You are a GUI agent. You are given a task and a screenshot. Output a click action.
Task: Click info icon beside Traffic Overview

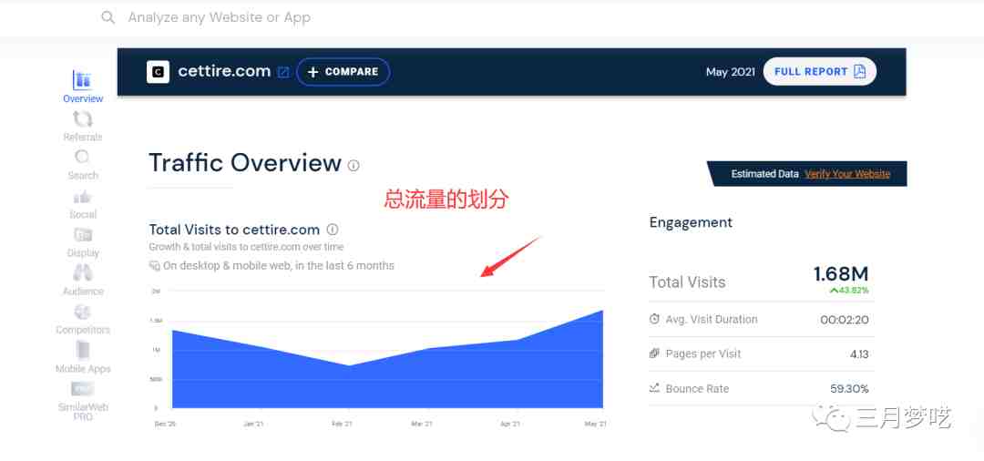354,166
